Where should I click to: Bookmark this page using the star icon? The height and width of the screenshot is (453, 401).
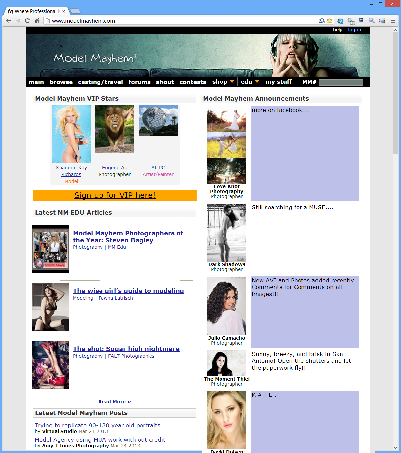pos(329,20)
